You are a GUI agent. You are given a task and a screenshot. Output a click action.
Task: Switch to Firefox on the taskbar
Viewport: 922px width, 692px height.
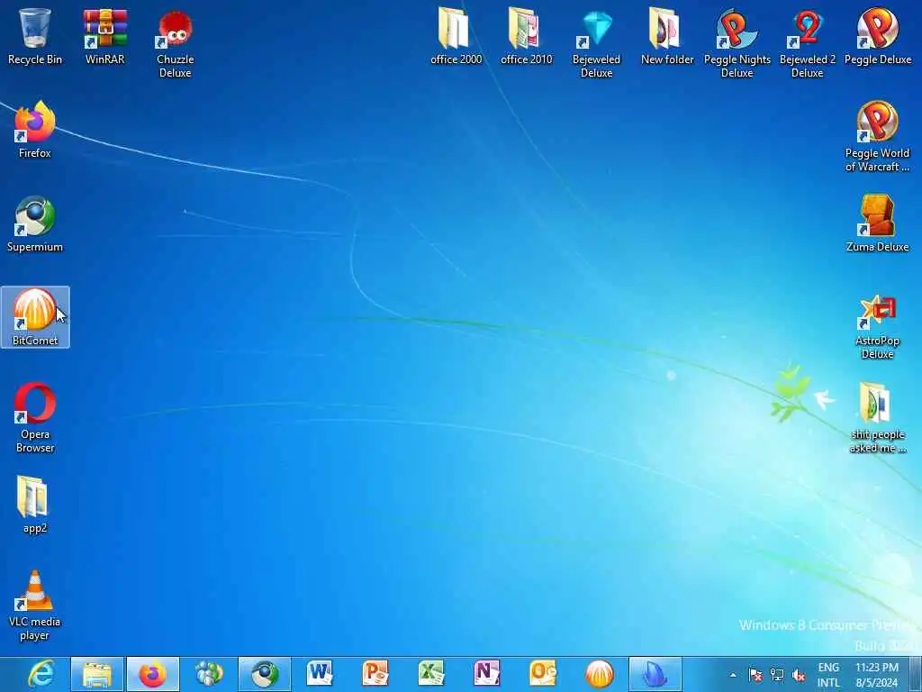(153, 674)
